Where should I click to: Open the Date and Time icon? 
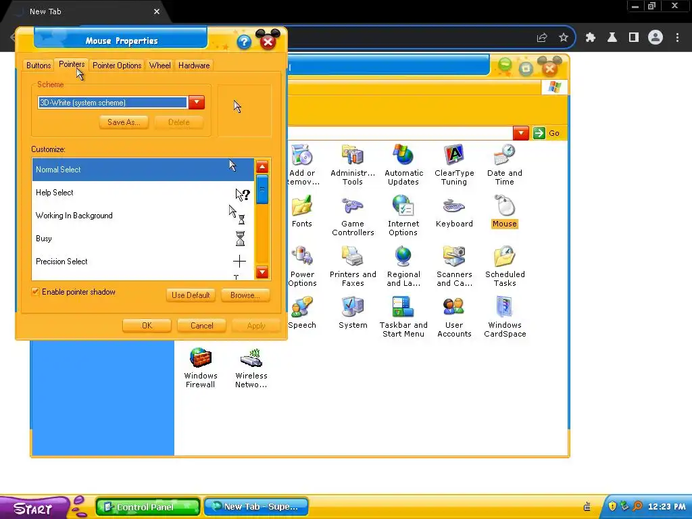point(504,156)
